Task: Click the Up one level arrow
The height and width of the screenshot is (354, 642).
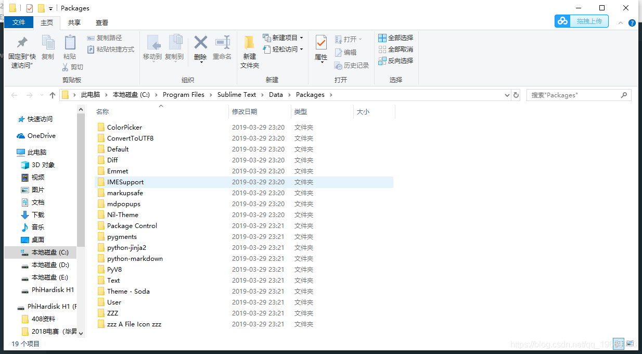Action: click(x=53, y=95)
